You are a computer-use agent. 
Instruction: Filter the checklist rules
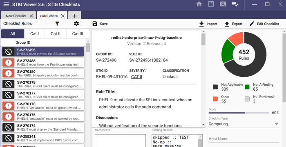(57, 24)
